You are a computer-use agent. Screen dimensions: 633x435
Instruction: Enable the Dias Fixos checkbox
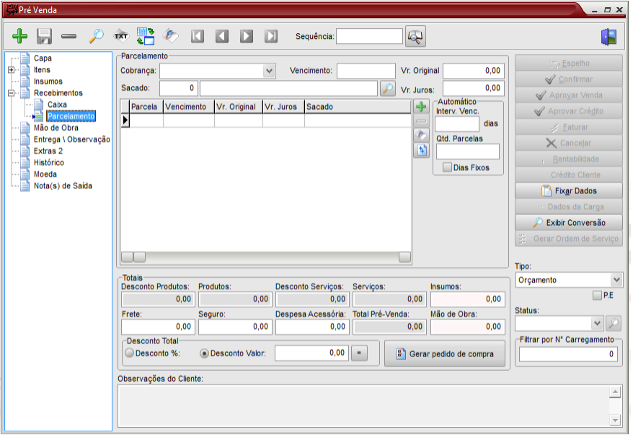448,167
